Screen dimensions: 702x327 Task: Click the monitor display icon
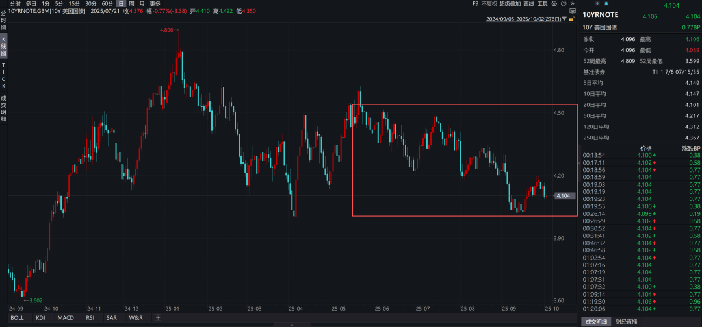(x=572, y=12)
